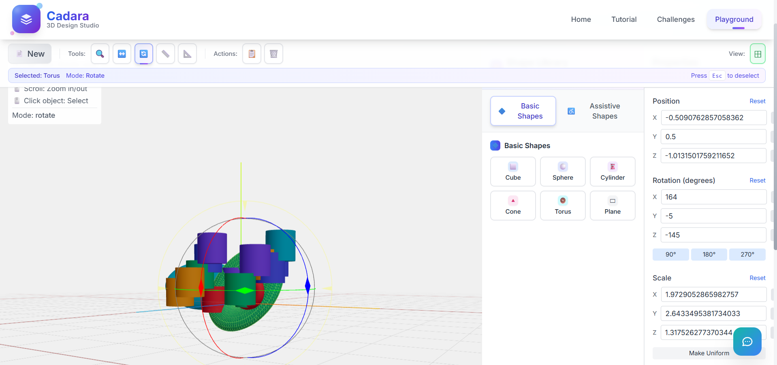Insert a Plane shape
The height and width of the screenshot is (365, 777).
pyautogui.click(x=612, y=205)
